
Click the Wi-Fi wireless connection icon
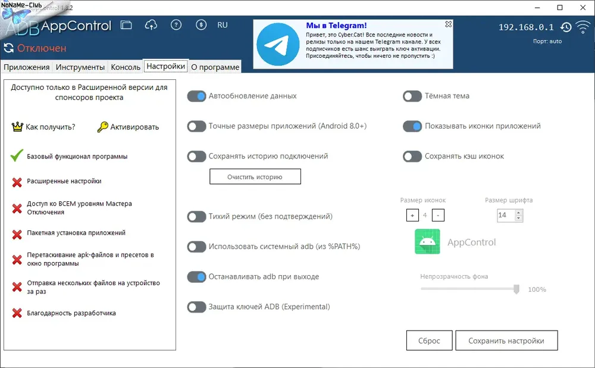tap(583, 27)
